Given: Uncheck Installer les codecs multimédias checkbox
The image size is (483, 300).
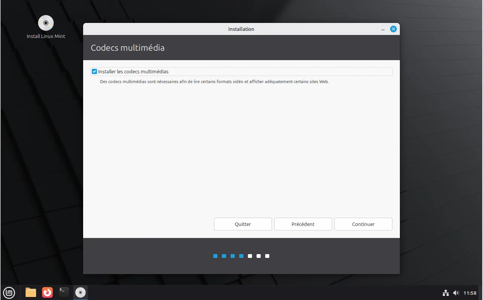Looking at the screenshot, I should tap(94, 71).
